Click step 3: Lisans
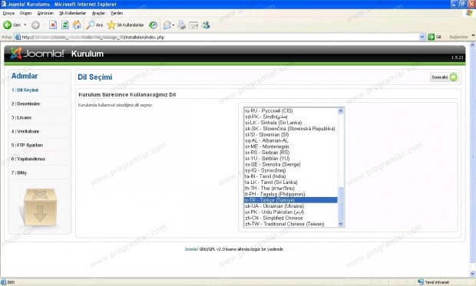The height and width of the screenshot is (286, 476). point(21,117)
